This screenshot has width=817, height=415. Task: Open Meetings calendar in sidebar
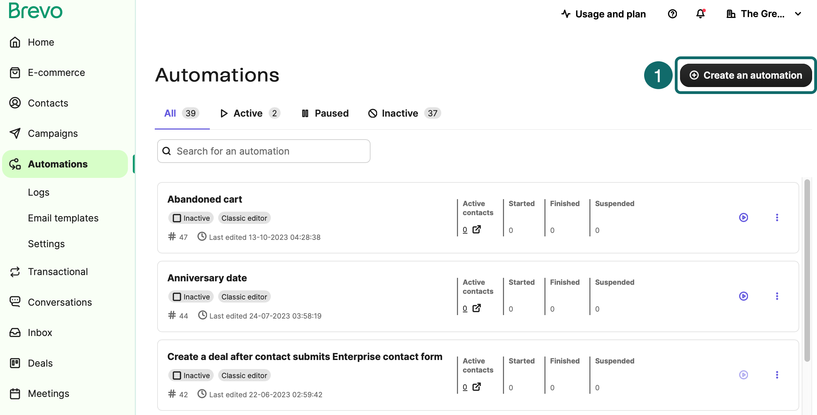(x=48, y=393)
